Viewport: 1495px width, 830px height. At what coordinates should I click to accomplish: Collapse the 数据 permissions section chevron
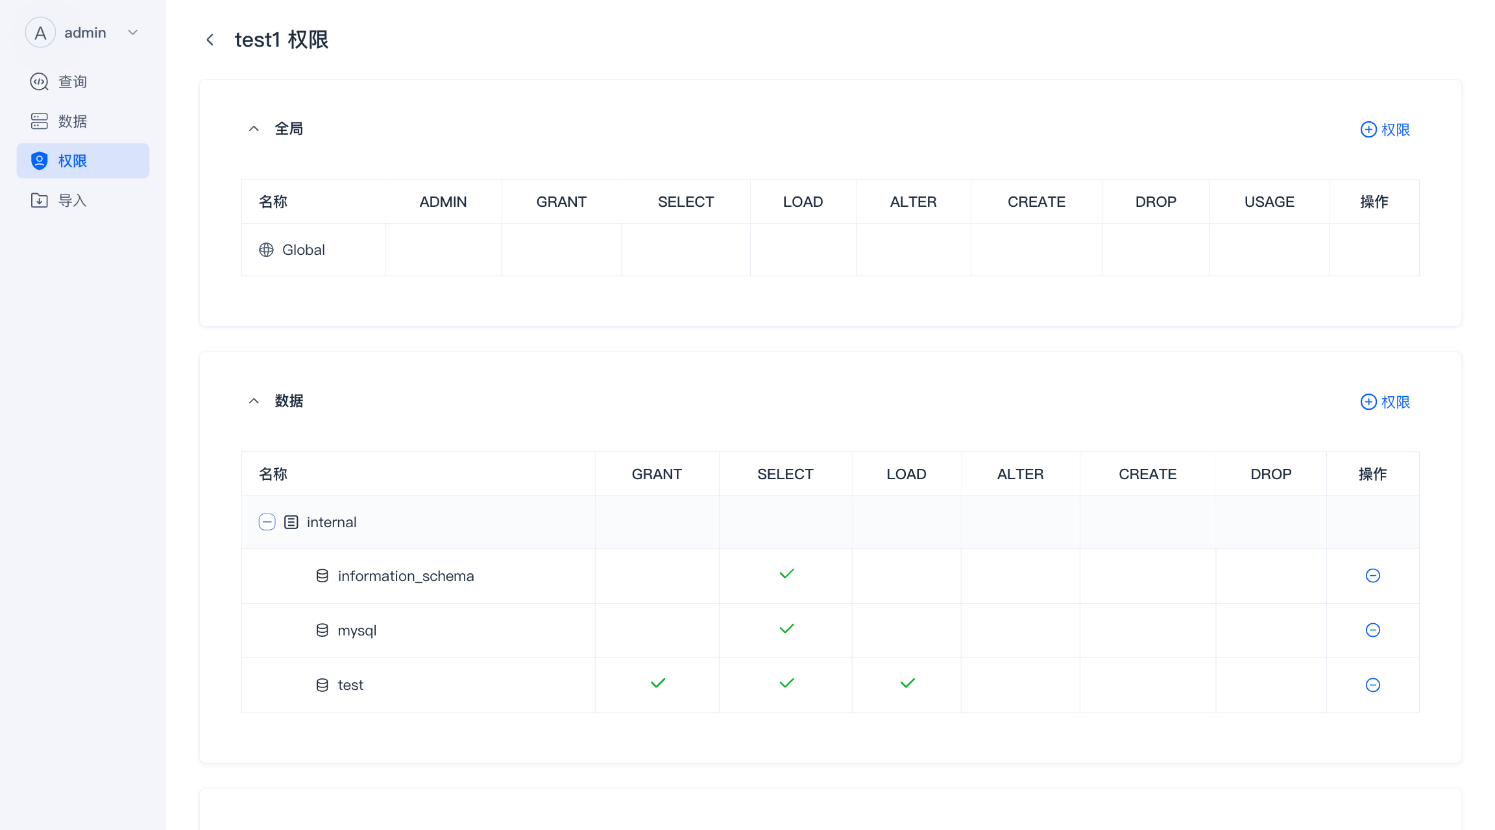tap(254, 401)
